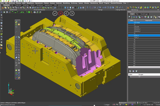Toggle checkmark for group UT

click(x=129, y=77)
